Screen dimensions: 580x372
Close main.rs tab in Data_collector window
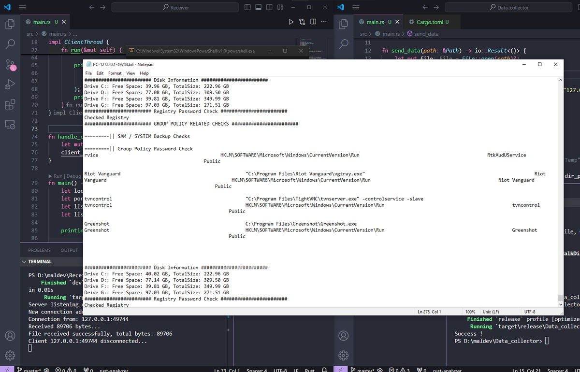coord(397,22)
